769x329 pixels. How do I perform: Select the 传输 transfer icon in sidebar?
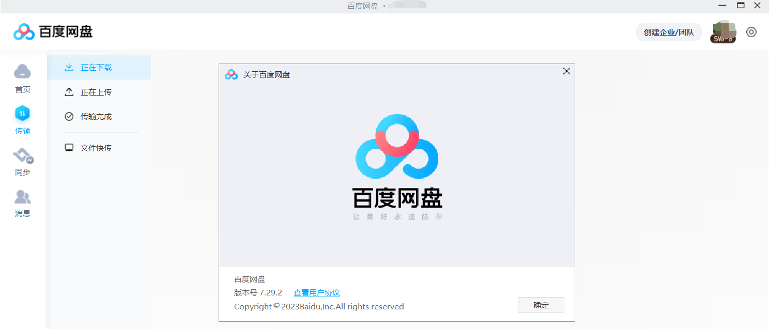(23, 113)
